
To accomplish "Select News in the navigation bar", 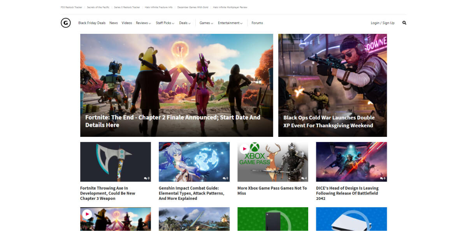I will click(113, 23).
